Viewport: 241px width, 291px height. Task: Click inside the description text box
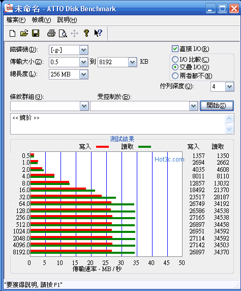(x=117, y=124)
